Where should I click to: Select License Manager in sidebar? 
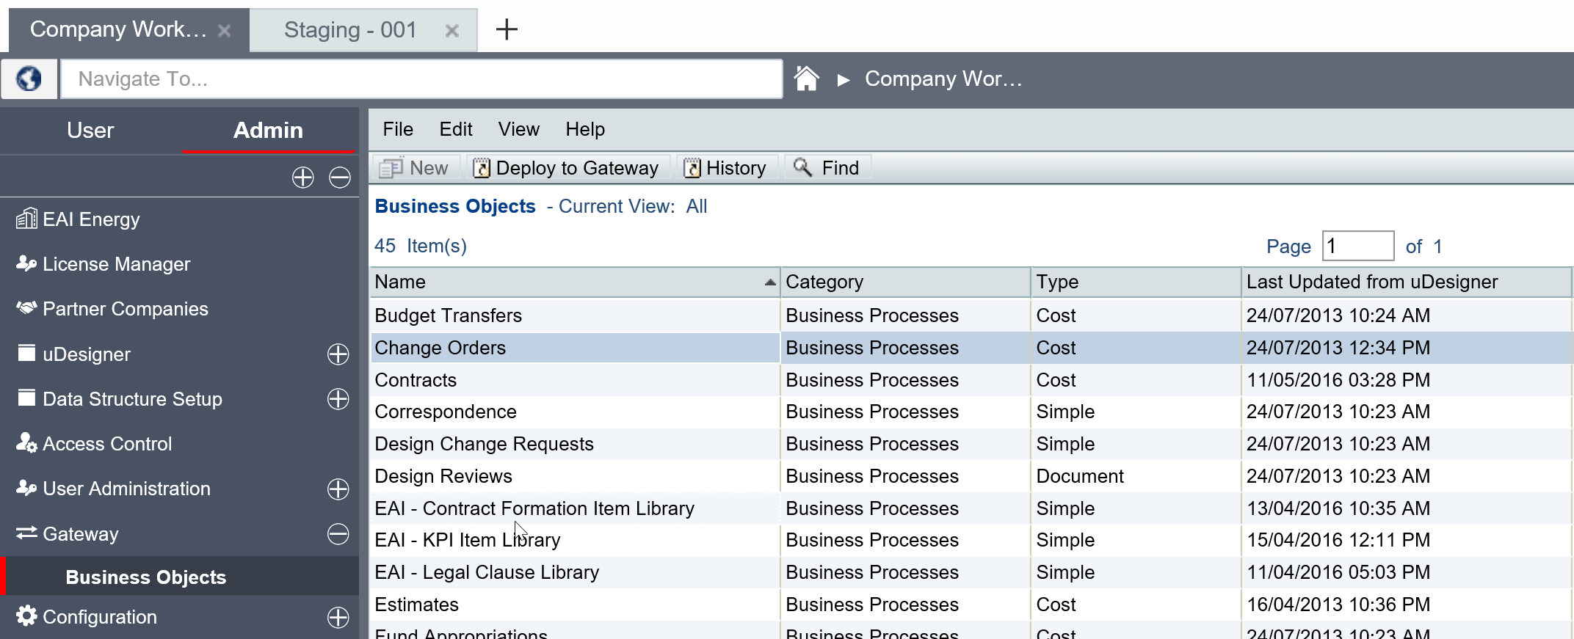116,264
